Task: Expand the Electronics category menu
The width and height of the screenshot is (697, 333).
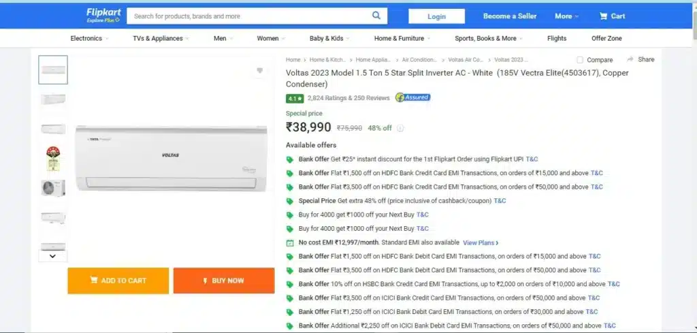Action: [x=89, y=38]
